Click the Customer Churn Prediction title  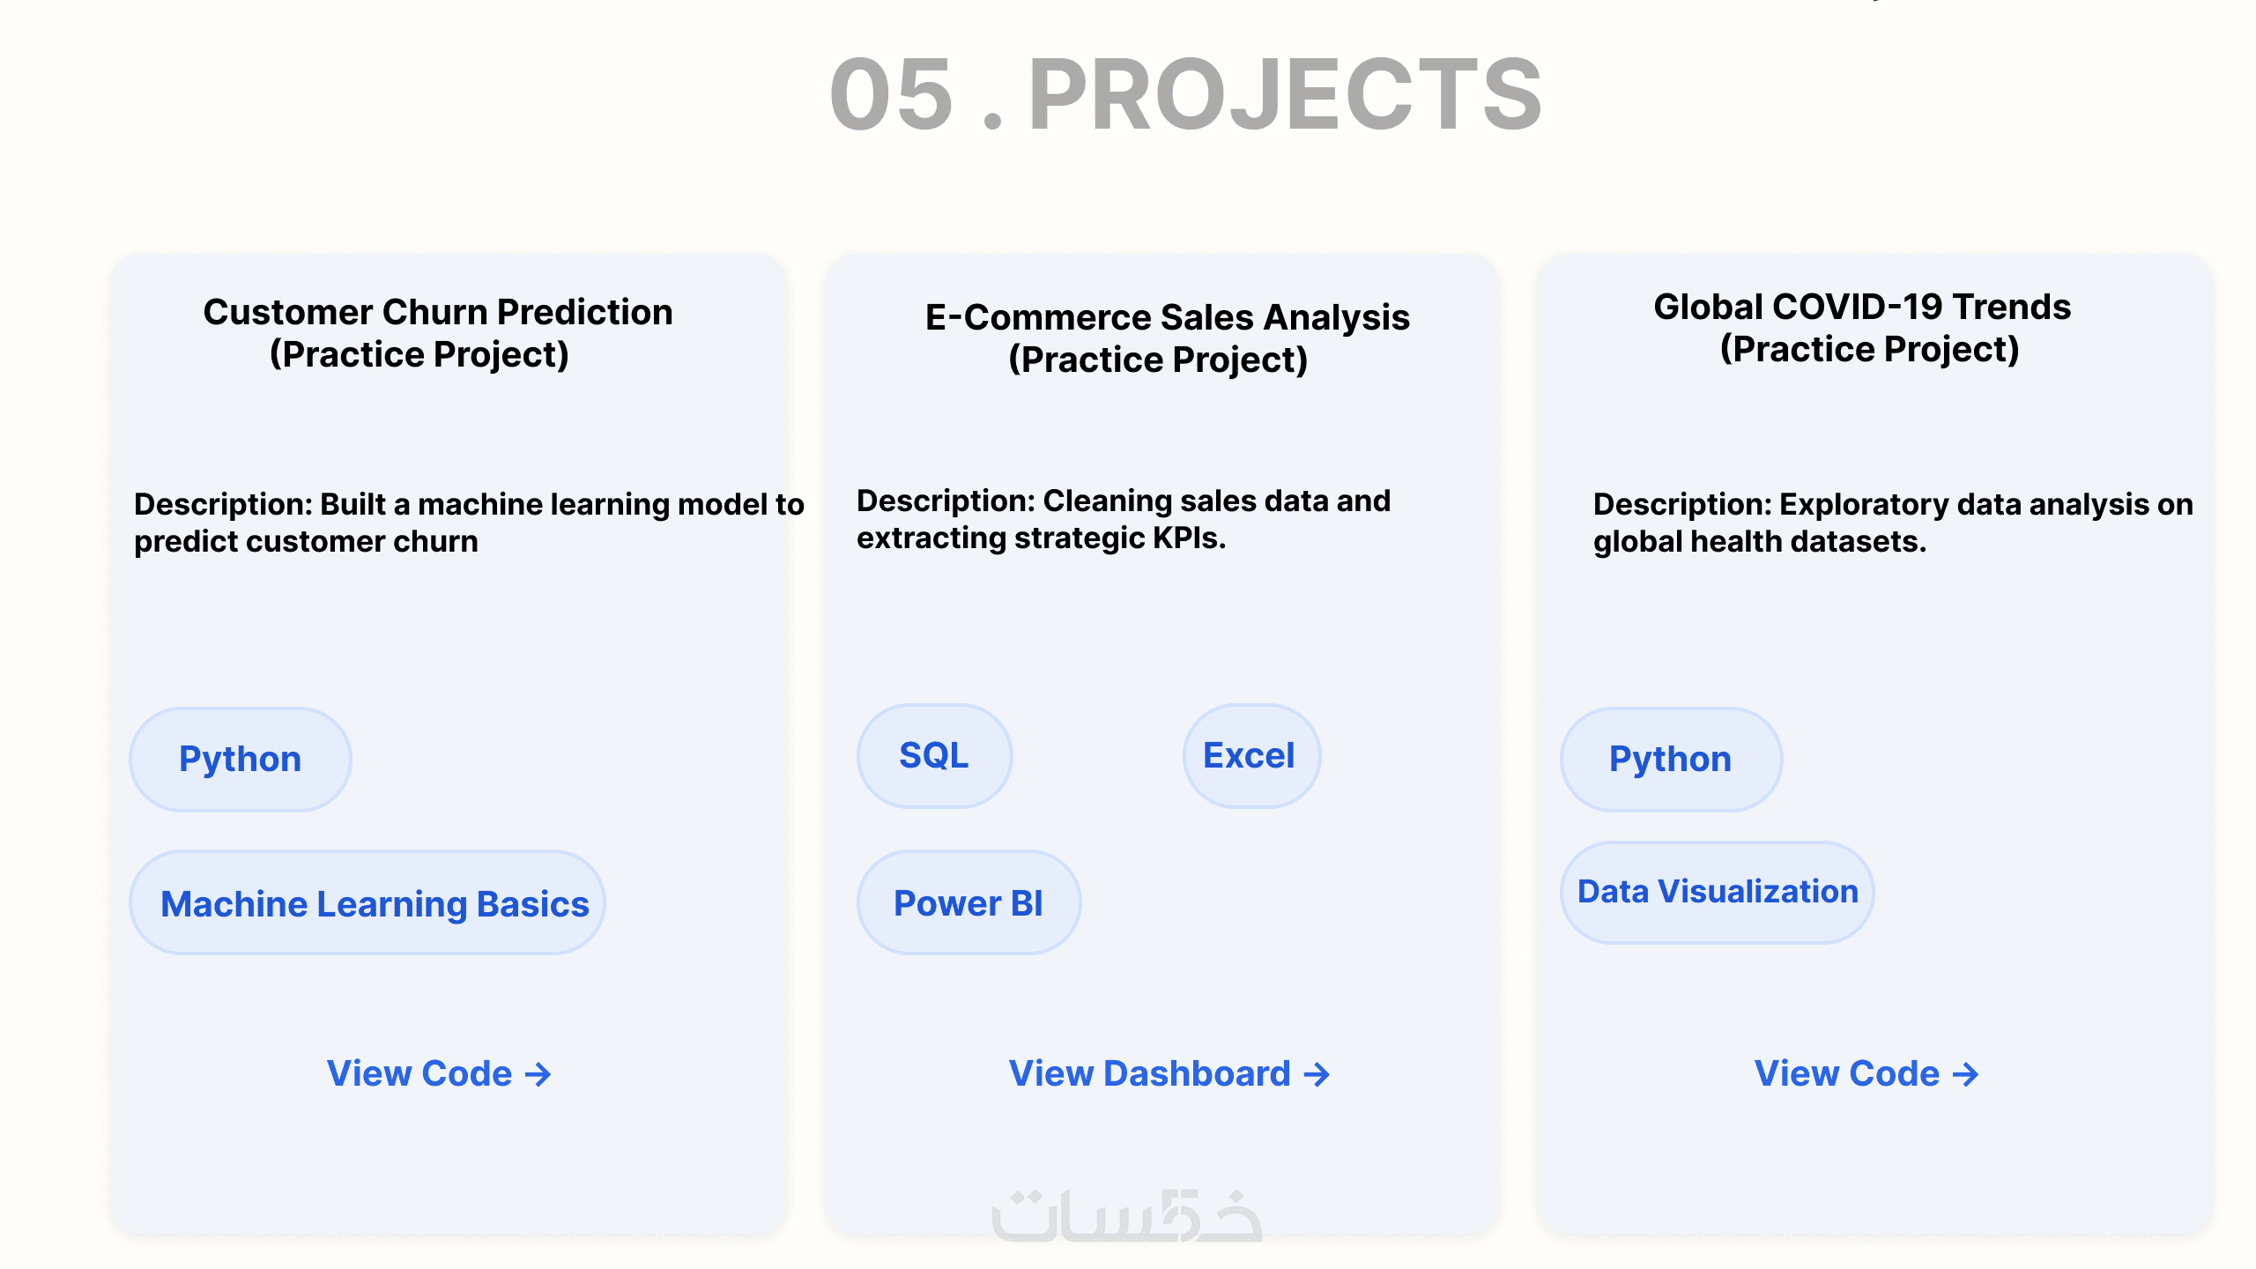point(437,333)
